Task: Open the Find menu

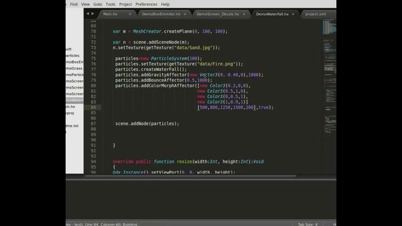Action: pyautogui.click(x=73, y=4)
